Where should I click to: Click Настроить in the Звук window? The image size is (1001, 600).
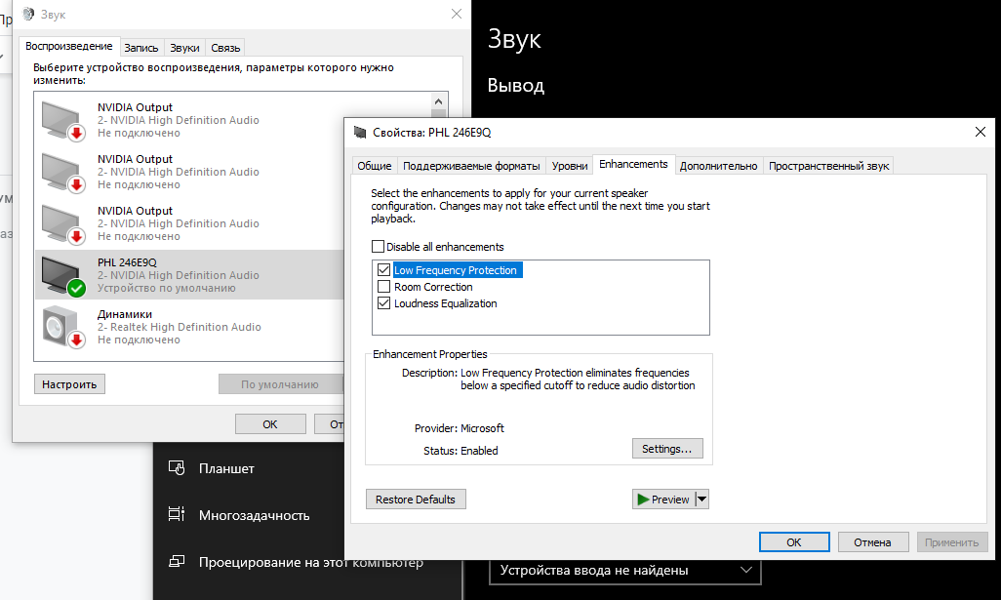69,384
